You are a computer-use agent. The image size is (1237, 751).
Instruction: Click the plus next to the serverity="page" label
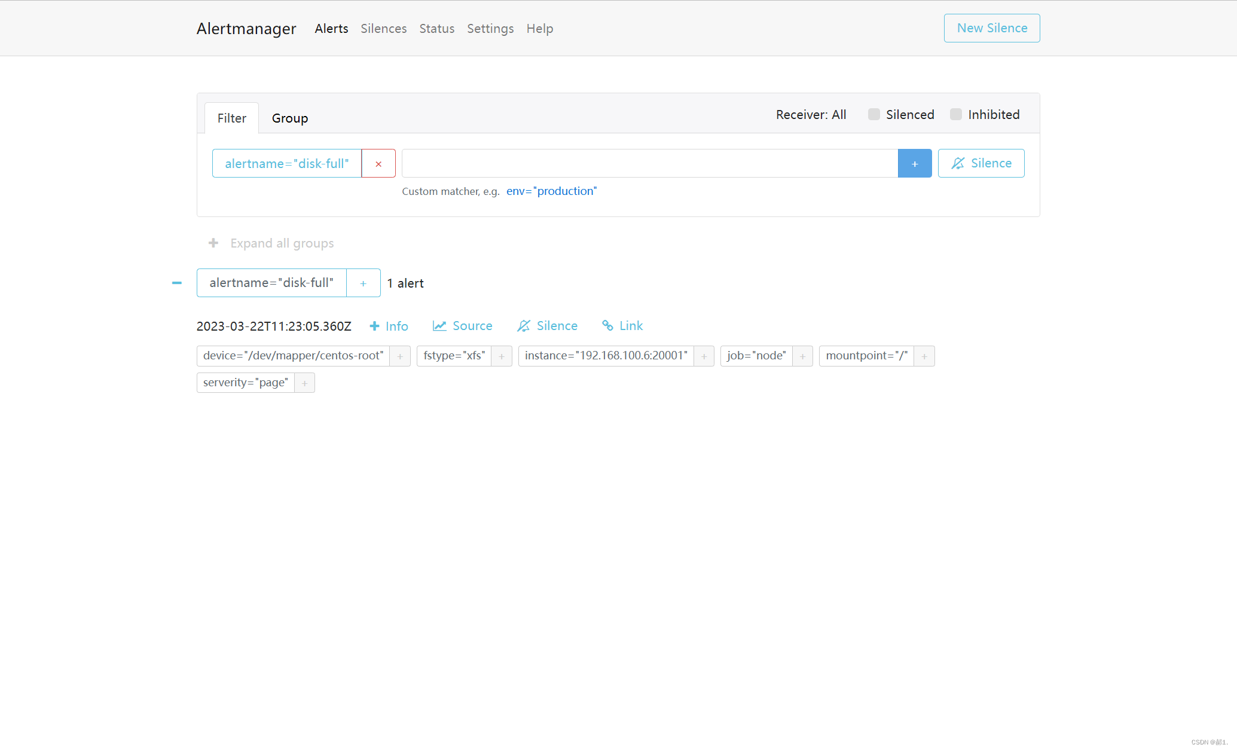point(304,383)
